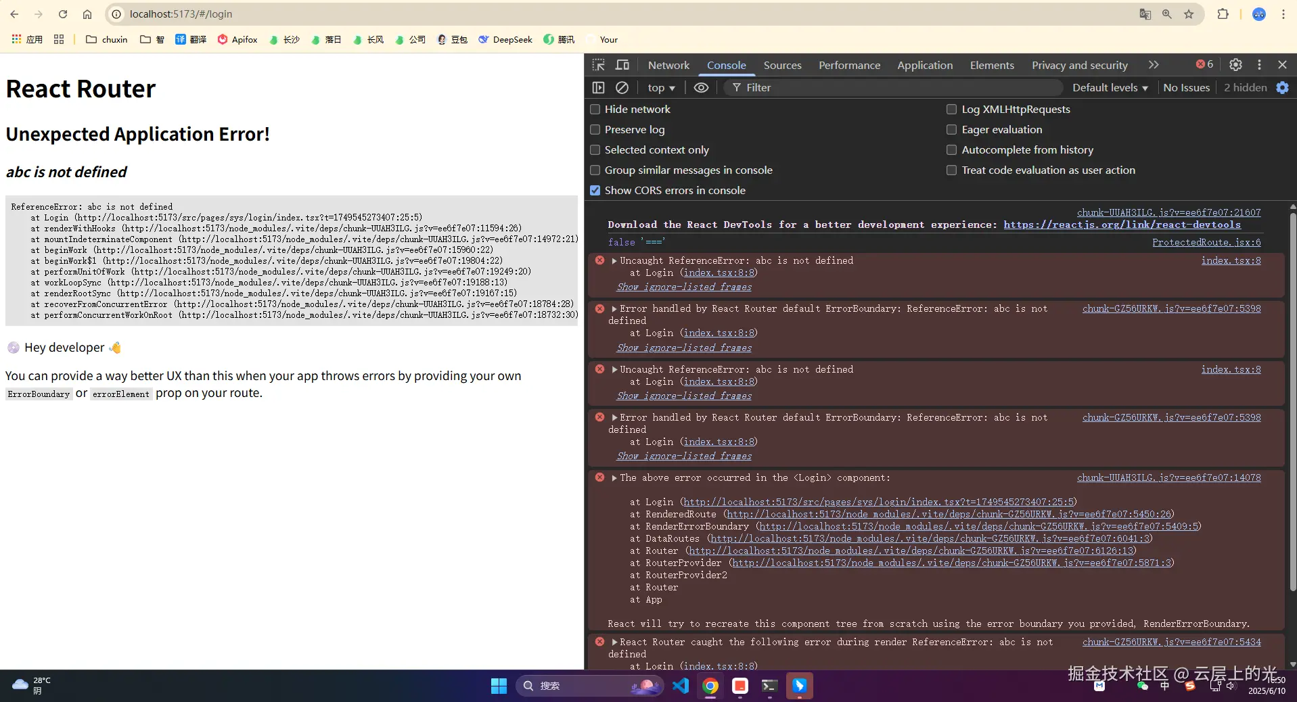Open the Application tab
The height and width of the screenshot is (702, 1297).
(925, 65)
